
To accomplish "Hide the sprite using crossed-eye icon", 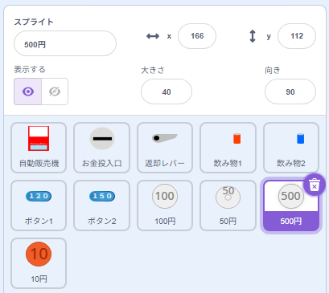I will (x=55, y=92).
